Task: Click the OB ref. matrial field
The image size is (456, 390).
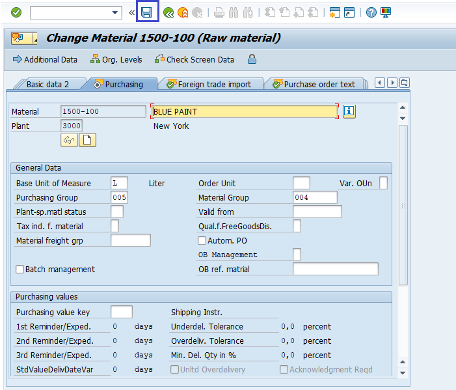Action: pyautogui.click(x=336, y=269)
